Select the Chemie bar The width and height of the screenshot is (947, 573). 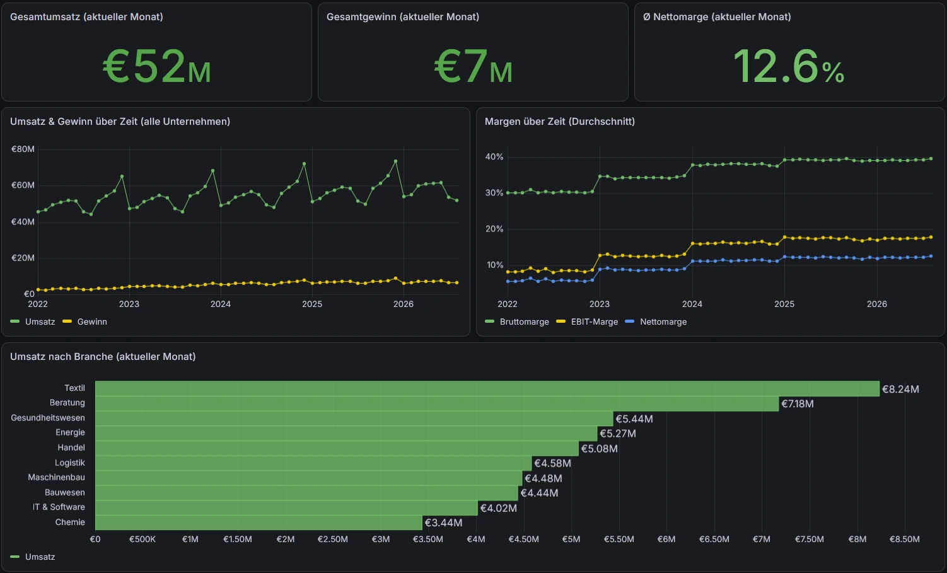[259, 523]
